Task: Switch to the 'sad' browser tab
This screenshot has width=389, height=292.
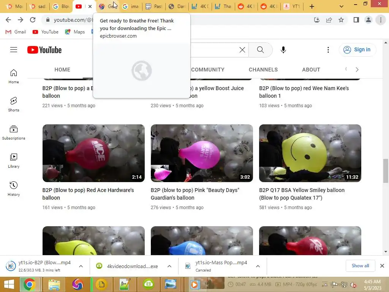Action: 38,6
